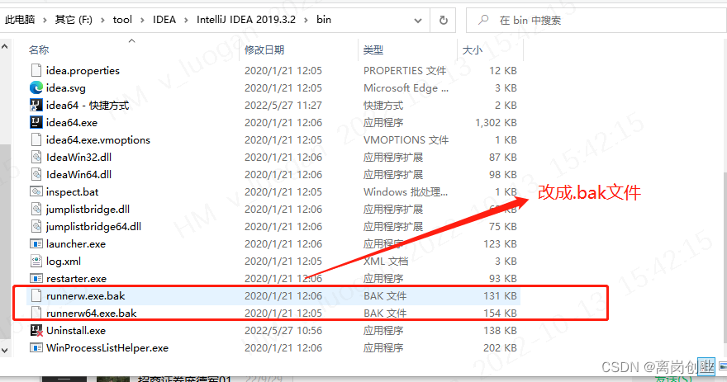The width and height of the screenshot is (727, 382).
Task: Click the launcher.exe application icon
Action: (x=36, y=243)
